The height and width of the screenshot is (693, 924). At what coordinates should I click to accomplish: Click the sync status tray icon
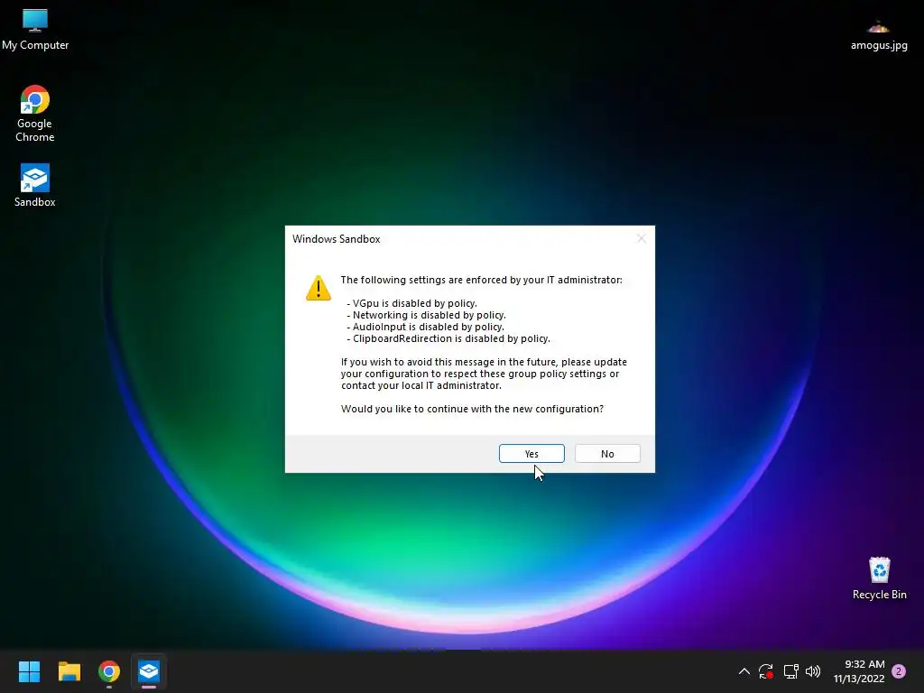point(766,671)
